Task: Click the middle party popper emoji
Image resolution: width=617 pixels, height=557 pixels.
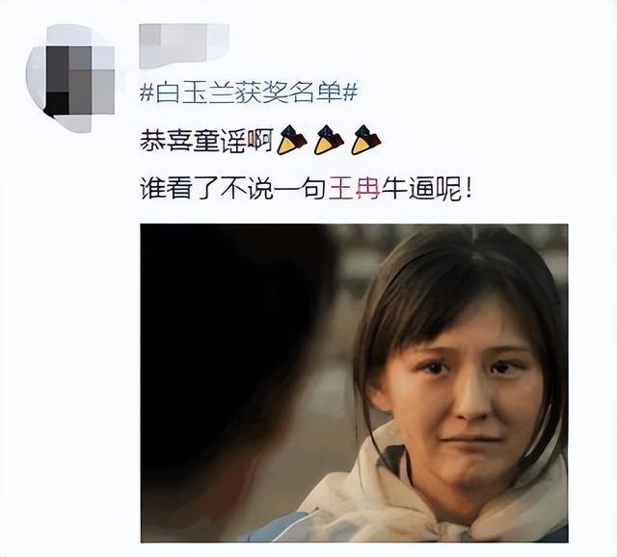Action: tap(329, 140)
